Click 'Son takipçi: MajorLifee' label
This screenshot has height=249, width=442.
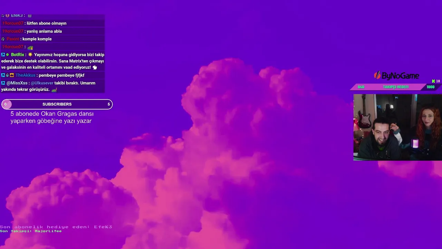coord(31,231)
